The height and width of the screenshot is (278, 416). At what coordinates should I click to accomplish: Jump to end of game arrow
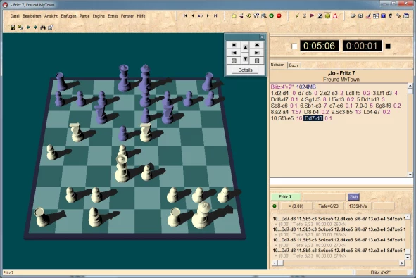[215, 16]
